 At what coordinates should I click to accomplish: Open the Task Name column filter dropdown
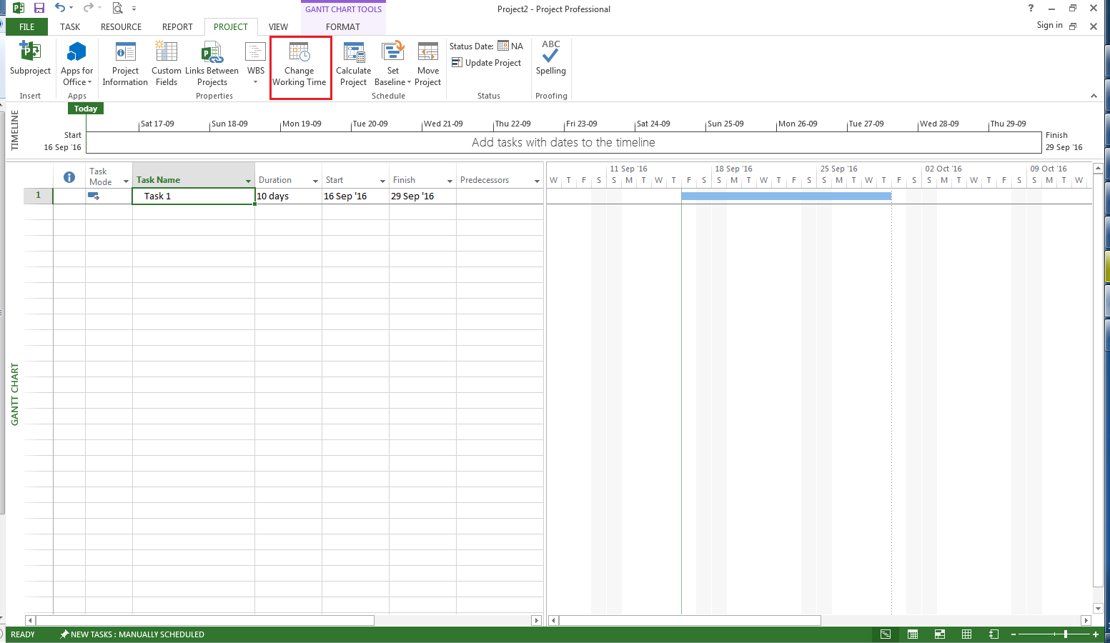click(248, 181)
